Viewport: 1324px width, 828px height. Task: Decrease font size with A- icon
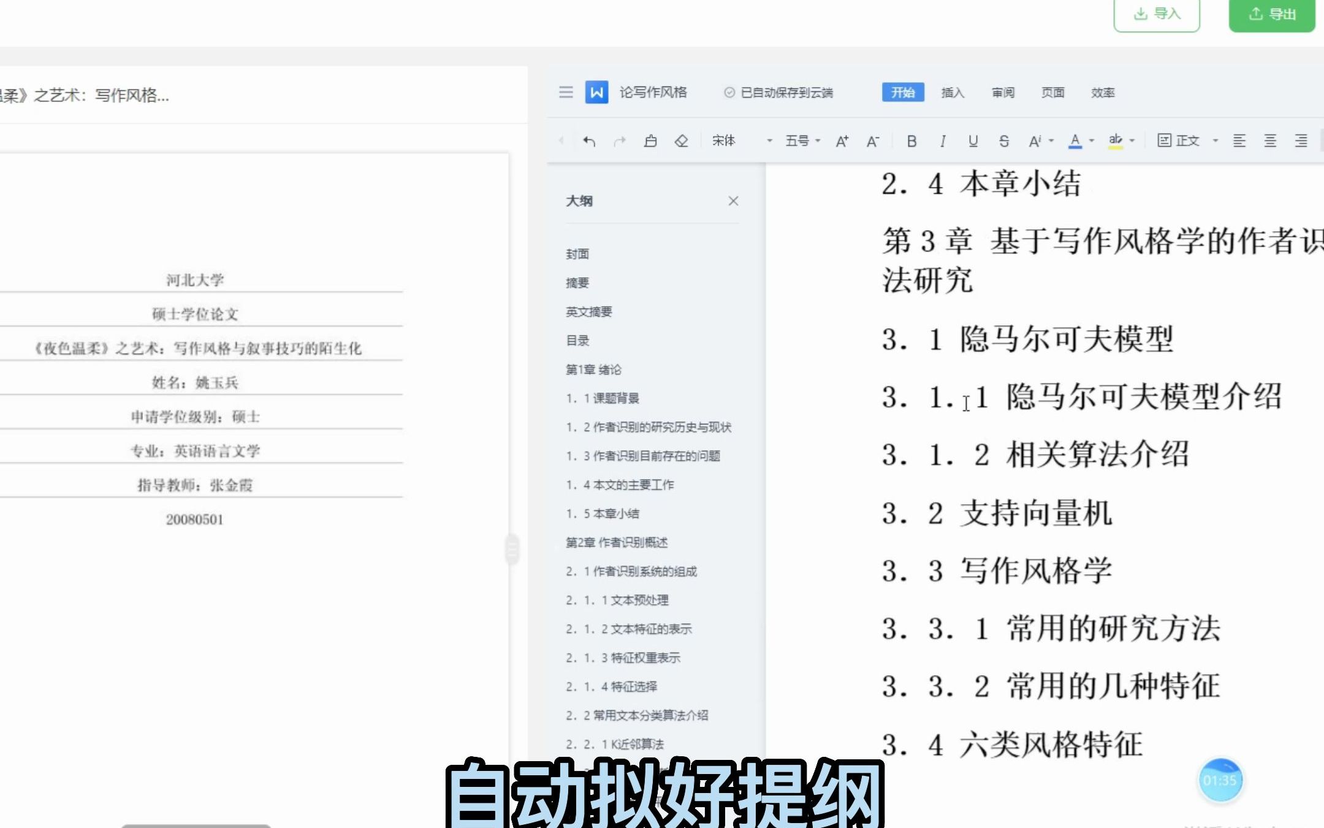pos(873,141)
